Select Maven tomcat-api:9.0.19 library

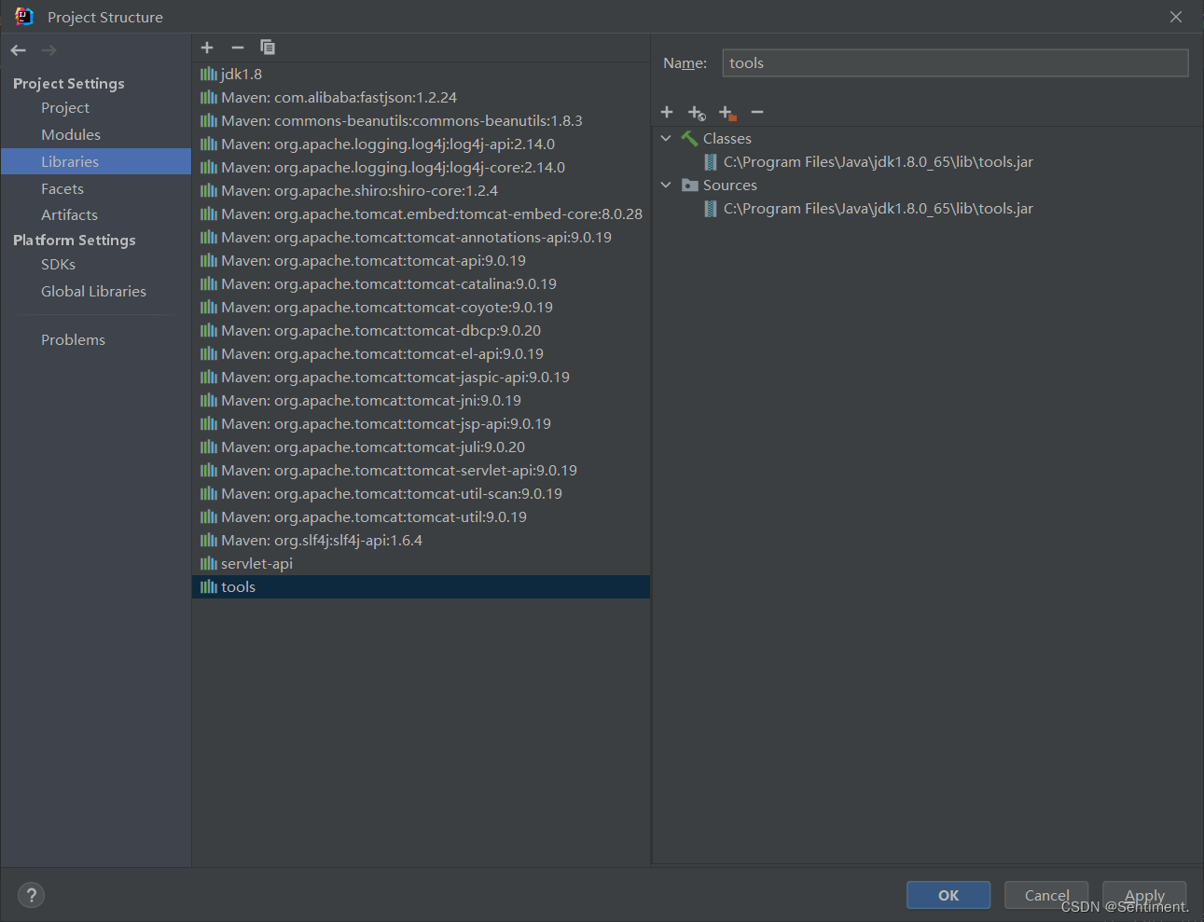pos(421,260)
